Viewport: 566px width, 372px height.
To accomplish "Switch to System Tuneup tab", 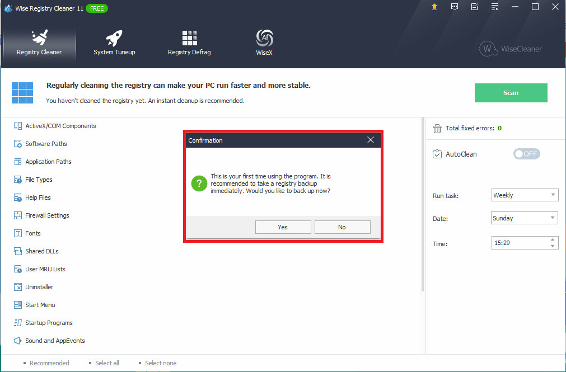I will (x=114, y=43).
